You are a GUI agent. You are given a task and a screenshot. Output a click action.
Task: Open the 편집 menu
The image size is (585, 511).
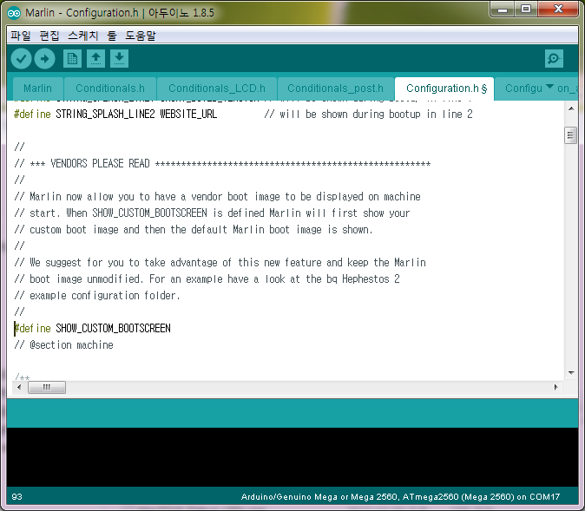49,36
